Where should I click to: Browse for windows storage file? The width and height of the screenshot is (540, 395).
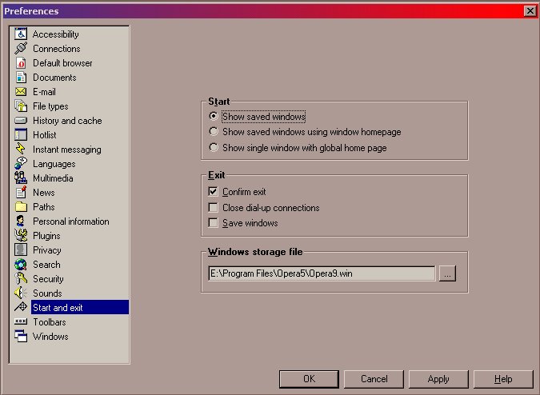coord(447,273)
